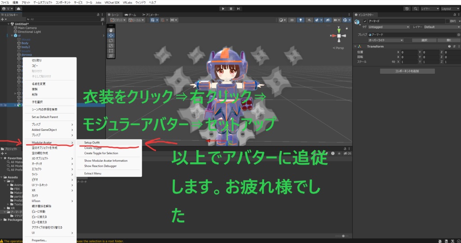
Task: Click the Project console error indicator icon
Action: point(333,153)
